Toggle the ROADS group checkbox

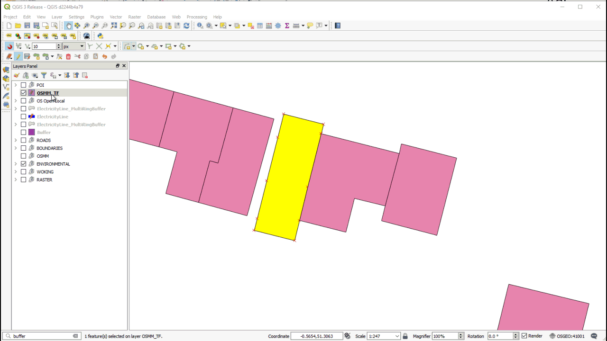23,140
